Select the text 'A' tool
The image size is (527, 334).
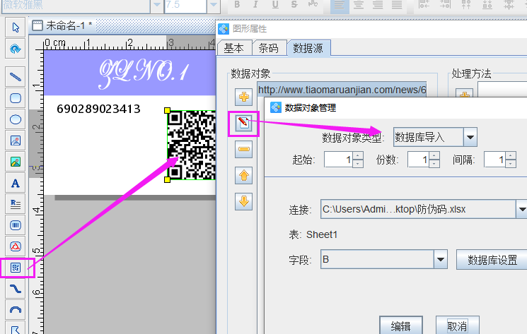coord(15,184)
